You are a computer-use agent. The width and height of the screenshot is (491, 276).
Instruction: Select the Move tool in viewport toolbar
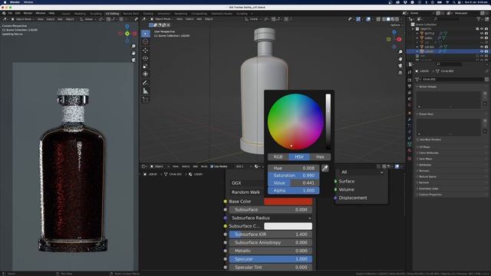146,50
